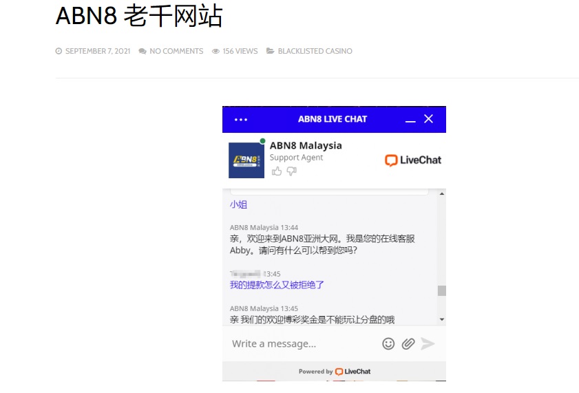
Task: Click the eye views icon
Action: 215,51
